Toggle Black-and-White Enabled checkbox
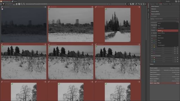 pyautogui.click(x=151, y=16)
